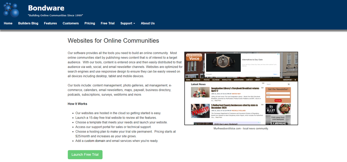This screenshot has width=347, height=162.
Task: Click the bullet about hosting plan pricing
Action: click(126, 134)
